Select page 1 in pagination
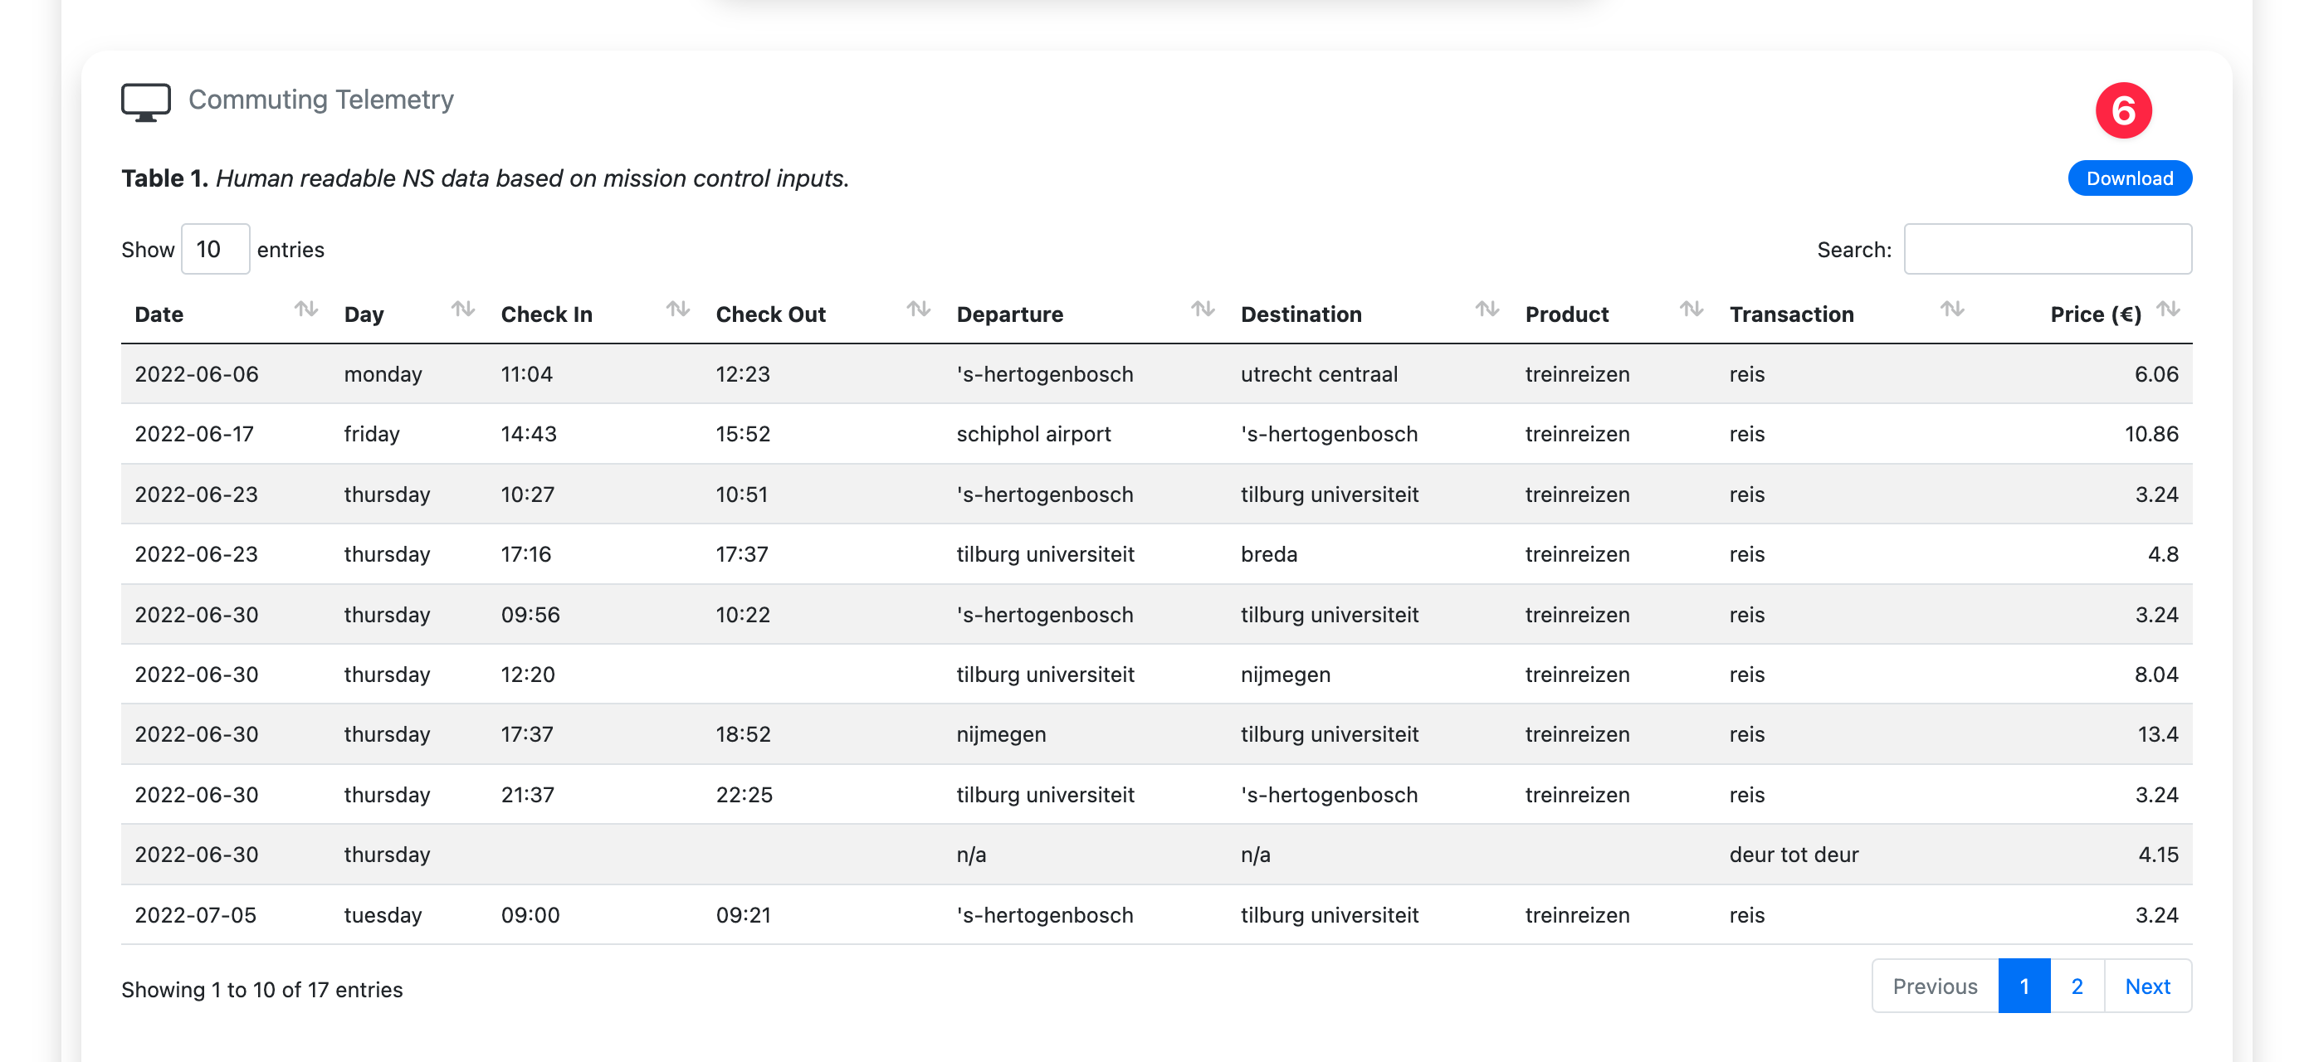 [x=2024, y=986]
